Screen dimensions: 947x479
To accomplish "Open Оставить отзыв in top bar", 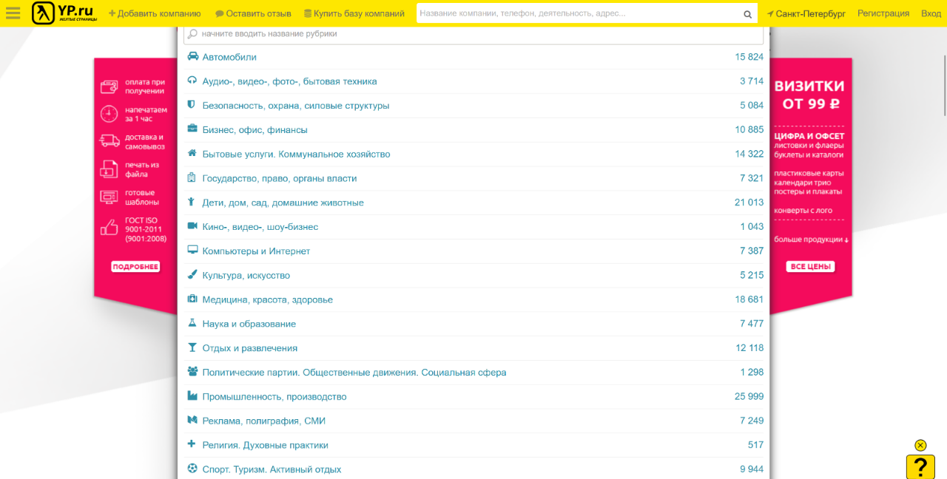I will tap(253, 13).
